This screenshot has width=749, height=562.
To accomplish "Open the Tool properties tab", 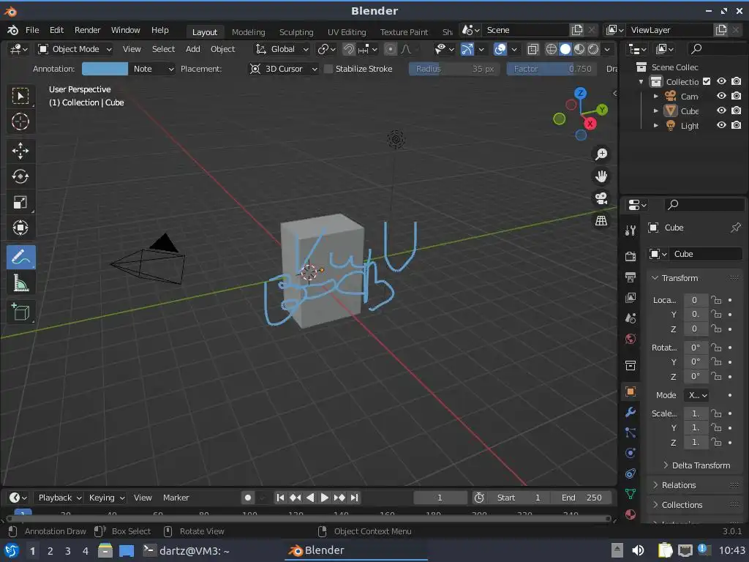I will (631, 231).
